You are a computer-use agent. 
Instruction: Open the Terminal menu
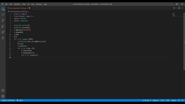point(39,4)
